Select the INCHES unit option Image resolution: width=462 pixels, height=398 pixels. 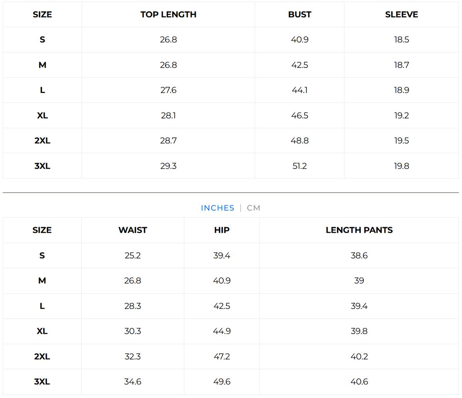[218, 208]
